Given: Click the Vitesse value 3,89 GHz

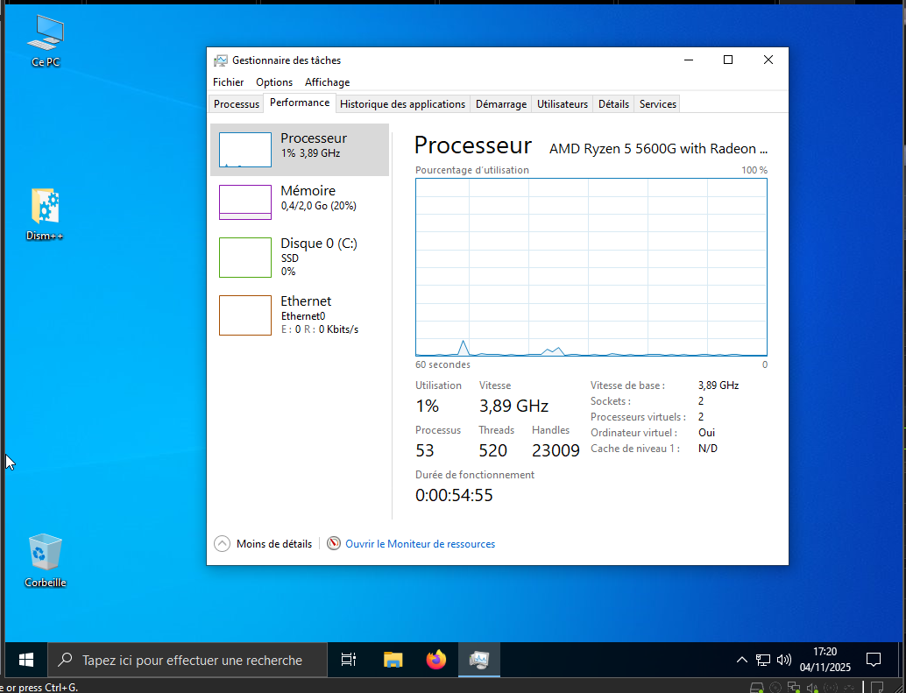Looking at the screenshot, I should pos(513,406).
